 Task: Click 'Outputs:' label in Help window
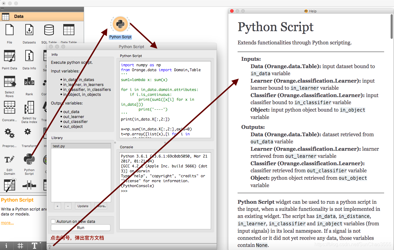coord(253,127)
